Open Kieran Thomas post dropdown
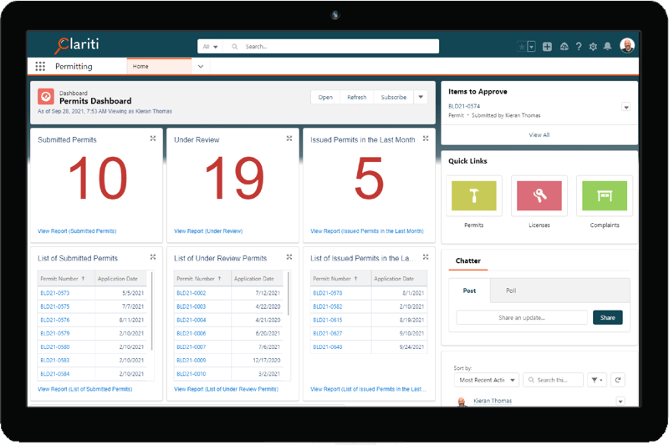 pyautogui.click(x=620, y=401)
